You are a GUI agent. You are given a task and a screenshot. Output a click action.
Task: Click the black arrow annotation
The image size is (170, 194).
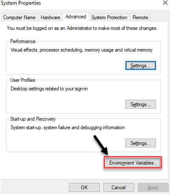point(101,145)
